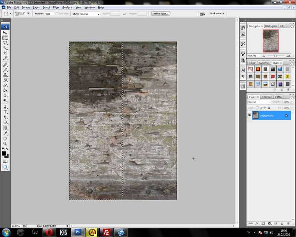The image size is (296, 237).
Task: Select the Eraser tool
Action: click(5, 85)
